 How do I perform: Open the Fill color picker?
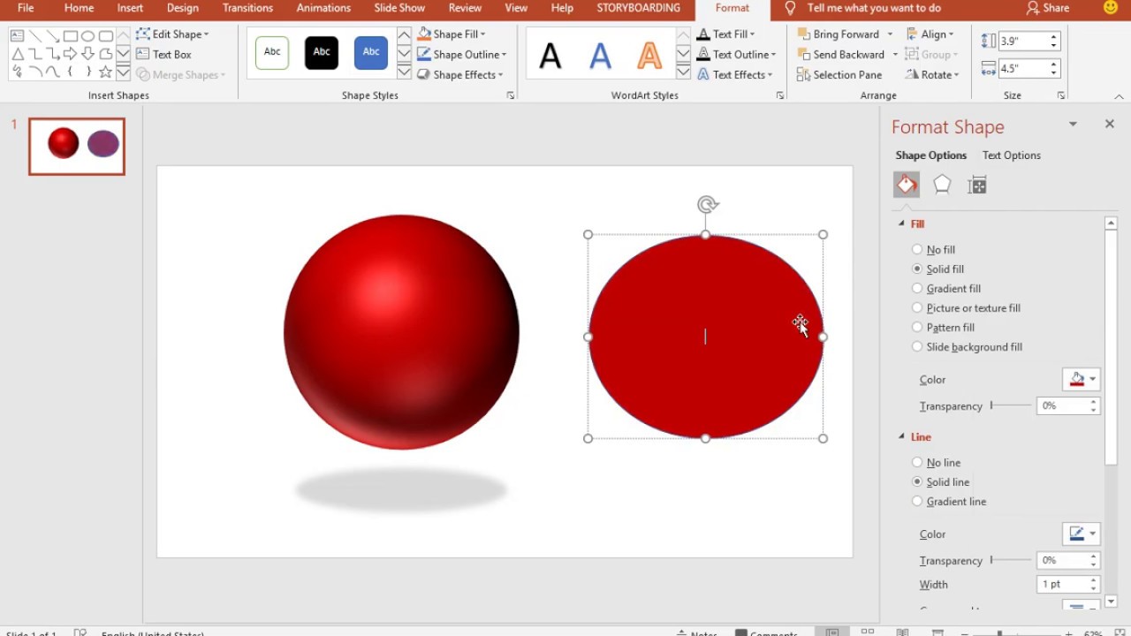1082,380
